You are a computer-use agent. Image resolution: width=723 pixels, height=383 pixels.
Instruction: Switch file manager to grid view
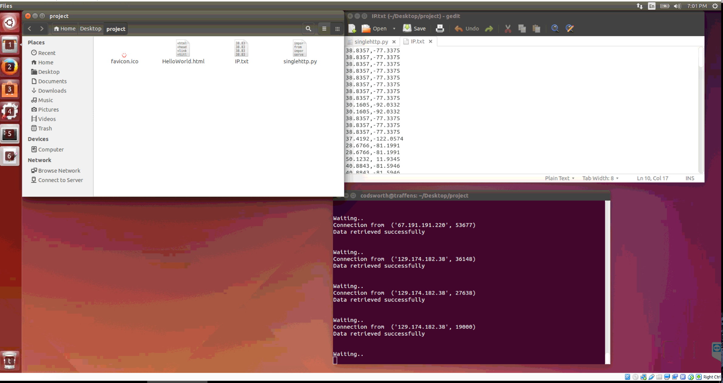coord(337,29)
